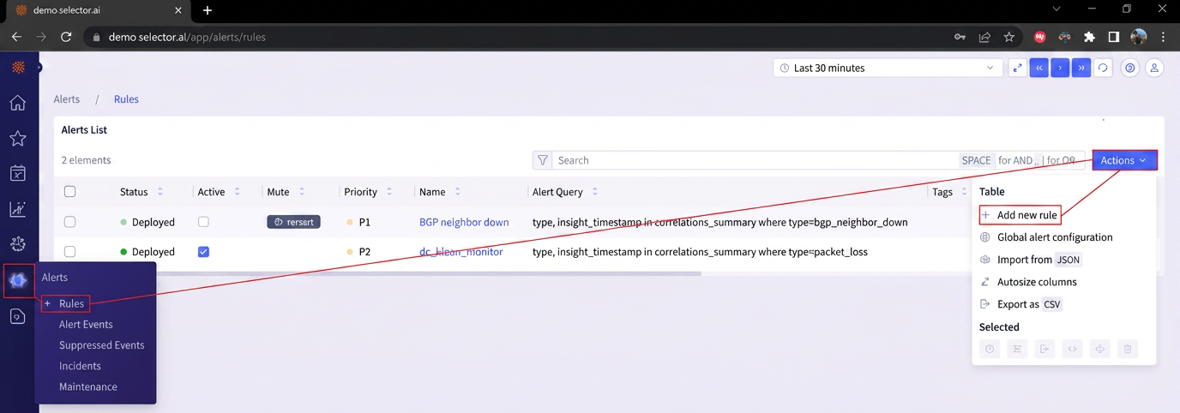Uncheck Active checkbox for dc_klean_monitor
This screenshot has width=1180, height=413.
click(203, 252)
